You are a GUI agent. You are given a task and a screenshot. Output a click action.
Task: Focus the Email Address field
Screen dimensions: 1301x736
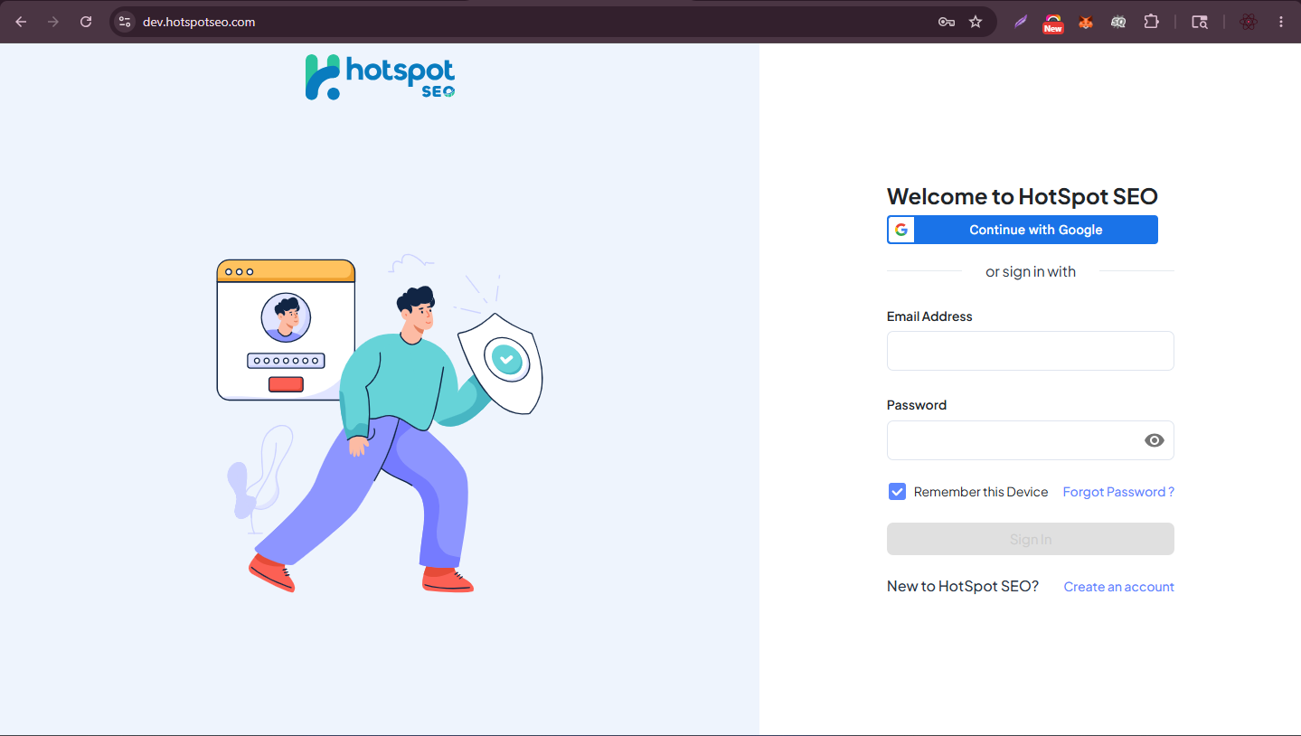tap(1031, 351)
